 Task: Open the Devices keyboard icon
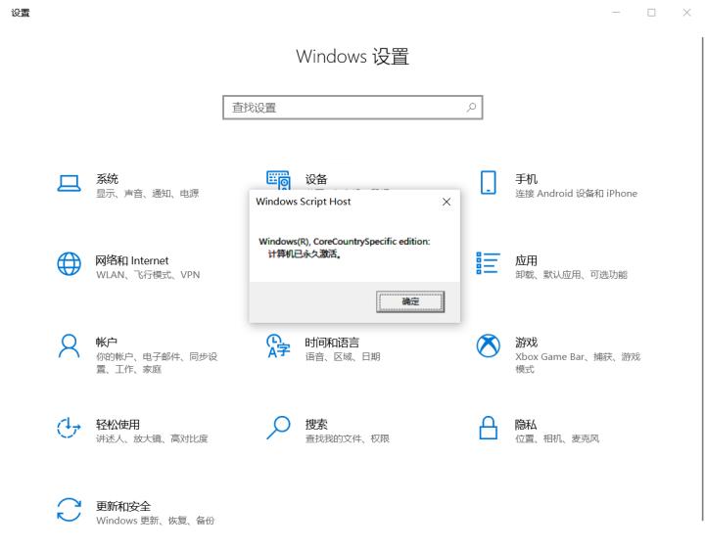point(278,180)
